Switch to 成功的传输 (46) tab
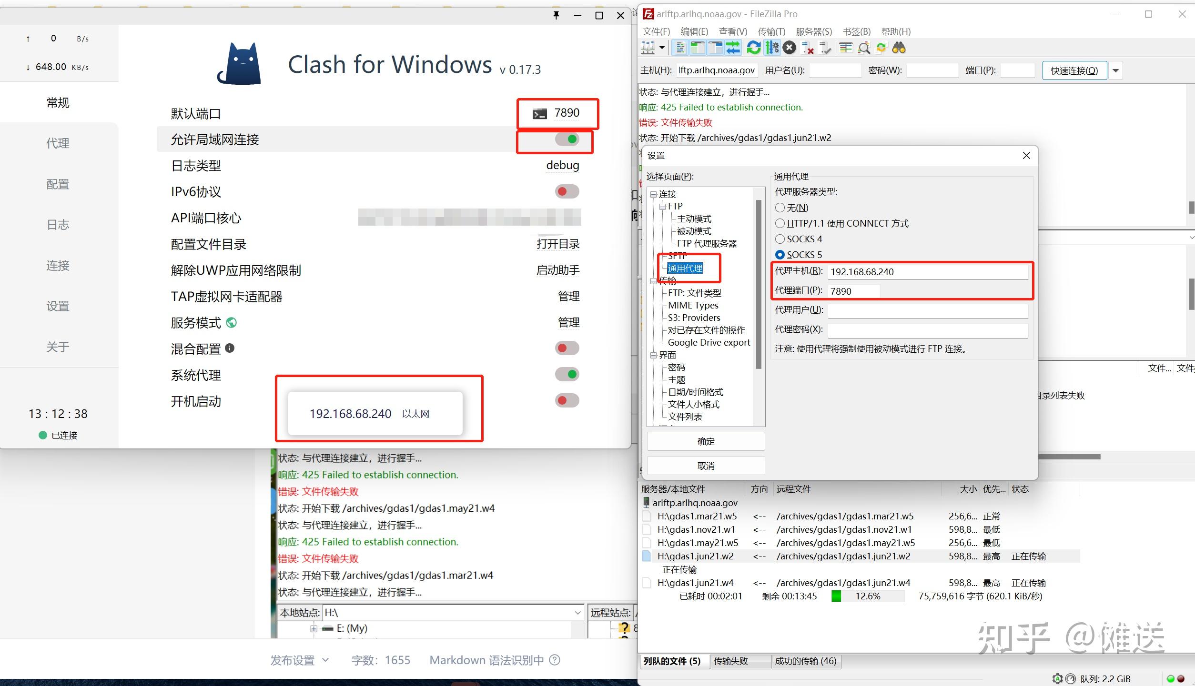The height and width of the screenshot is (686, 1195). pos(806,661)
